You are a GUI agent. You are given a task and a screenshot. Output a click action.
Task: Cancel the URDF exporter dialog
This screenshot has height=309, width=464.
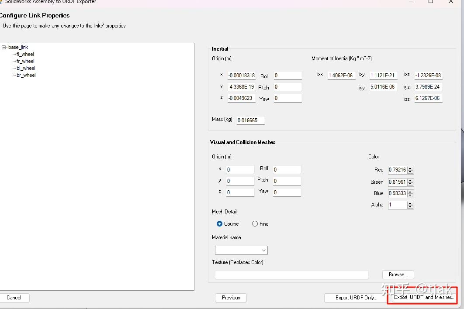[14, 298]
